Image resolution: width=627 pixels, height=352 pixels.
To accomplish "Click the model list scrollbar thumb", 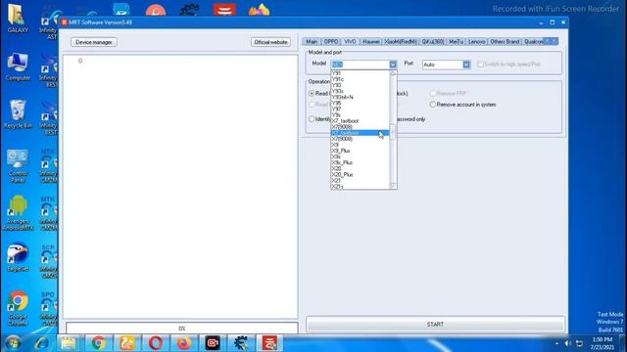I will (393, 132).
